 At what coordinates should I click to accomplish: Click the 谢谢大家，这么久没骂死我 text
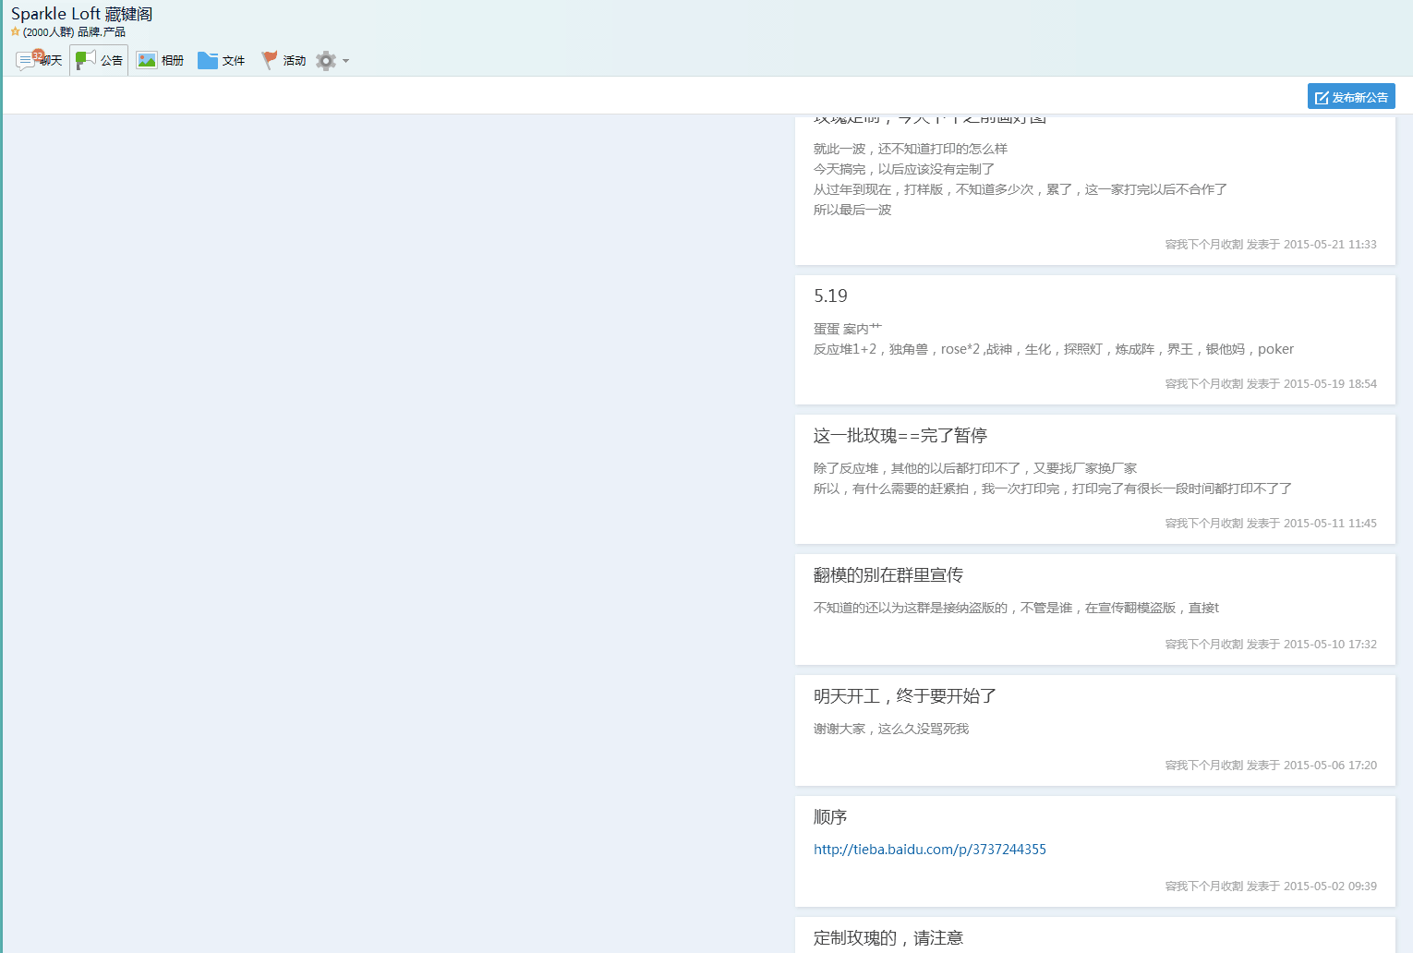tap(890, 729)
